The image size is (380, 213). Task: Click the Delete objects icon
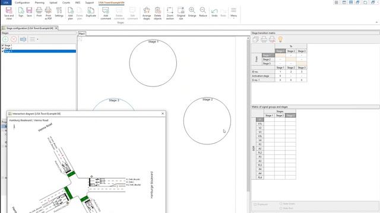coord(157,13)
